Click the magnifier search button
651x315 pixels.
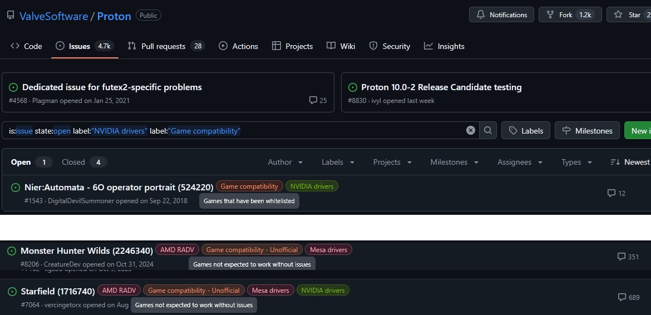488,130
